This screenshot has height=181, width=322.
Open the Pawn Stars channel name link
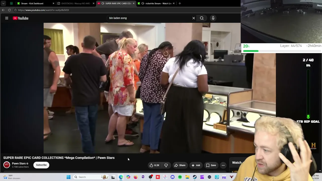[19, 163]
